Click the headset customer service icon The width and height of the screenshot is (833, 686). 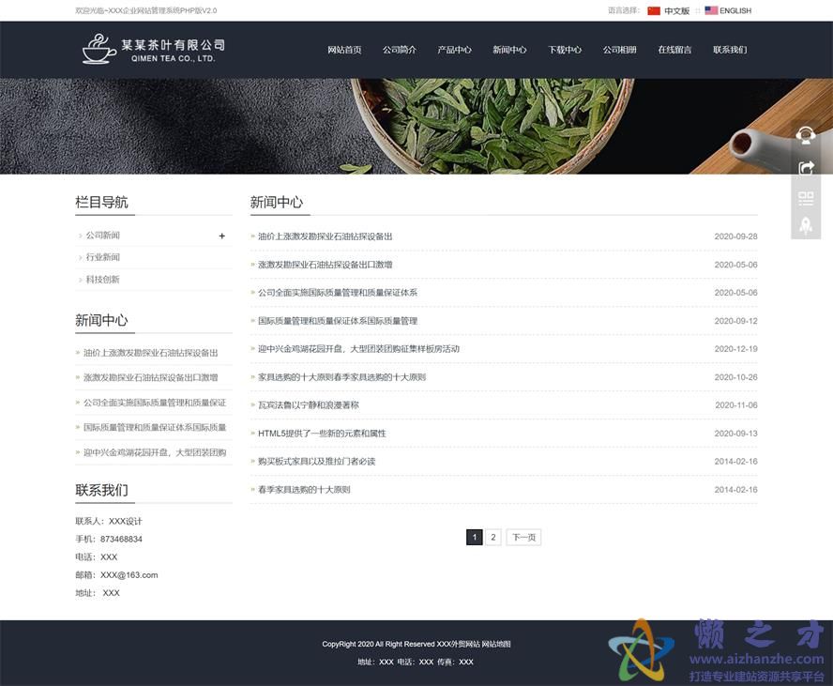pyautogui.click(x=806, y=135)
